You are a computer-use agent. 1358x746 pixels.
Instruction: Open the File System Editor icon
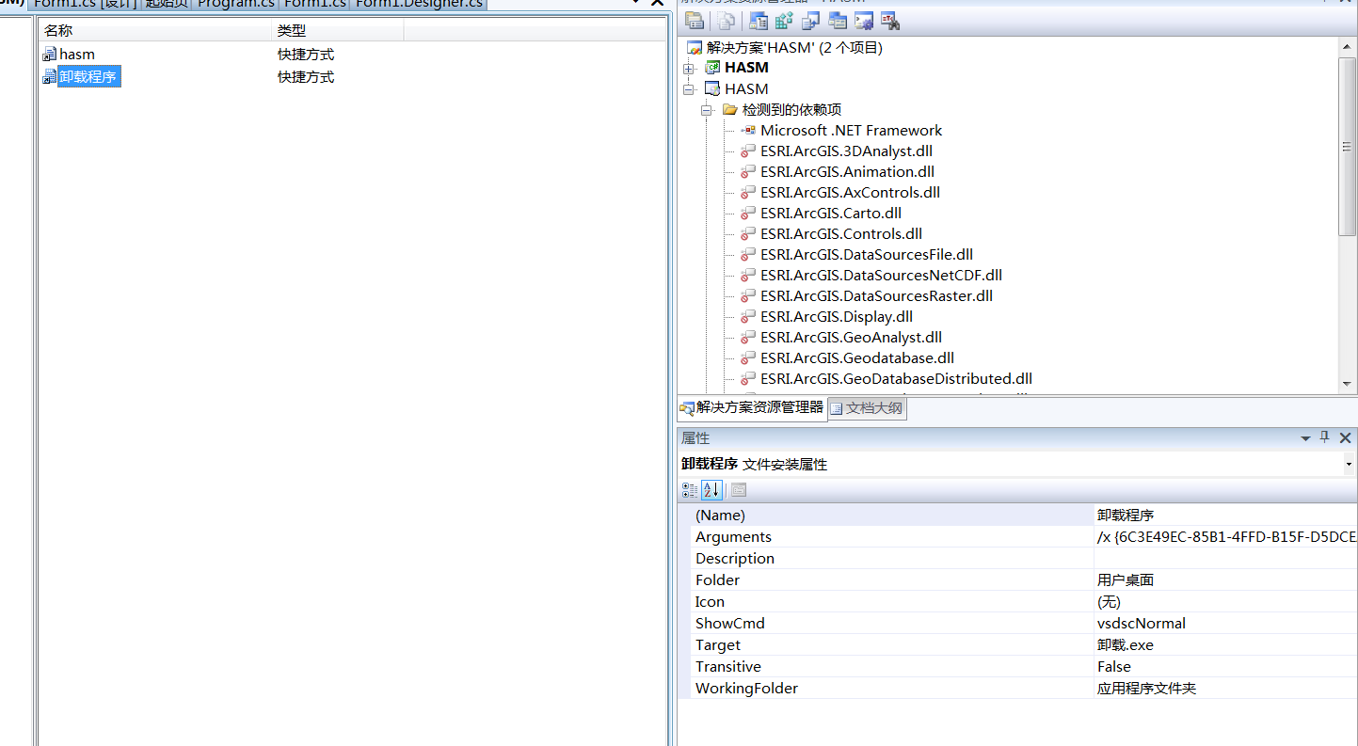click(759, 21)
